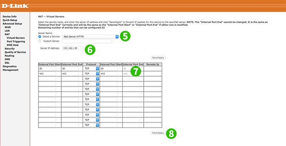This screenshot has width=286, height=146.
Task: Open the protocol dropdown in the fifth table row
Action: (x=91, y=89)
